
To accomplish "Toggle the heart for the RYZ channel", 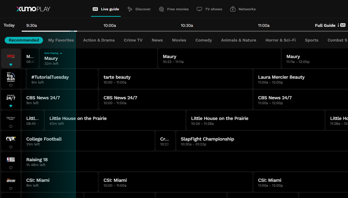I will (x=11, y=147).
